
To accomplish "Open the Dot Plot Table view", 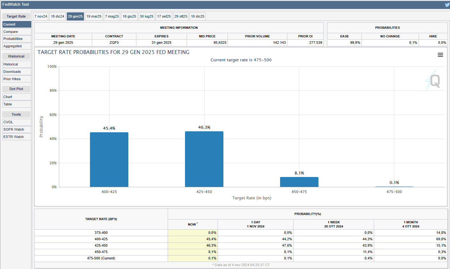I will click(17, 104).
